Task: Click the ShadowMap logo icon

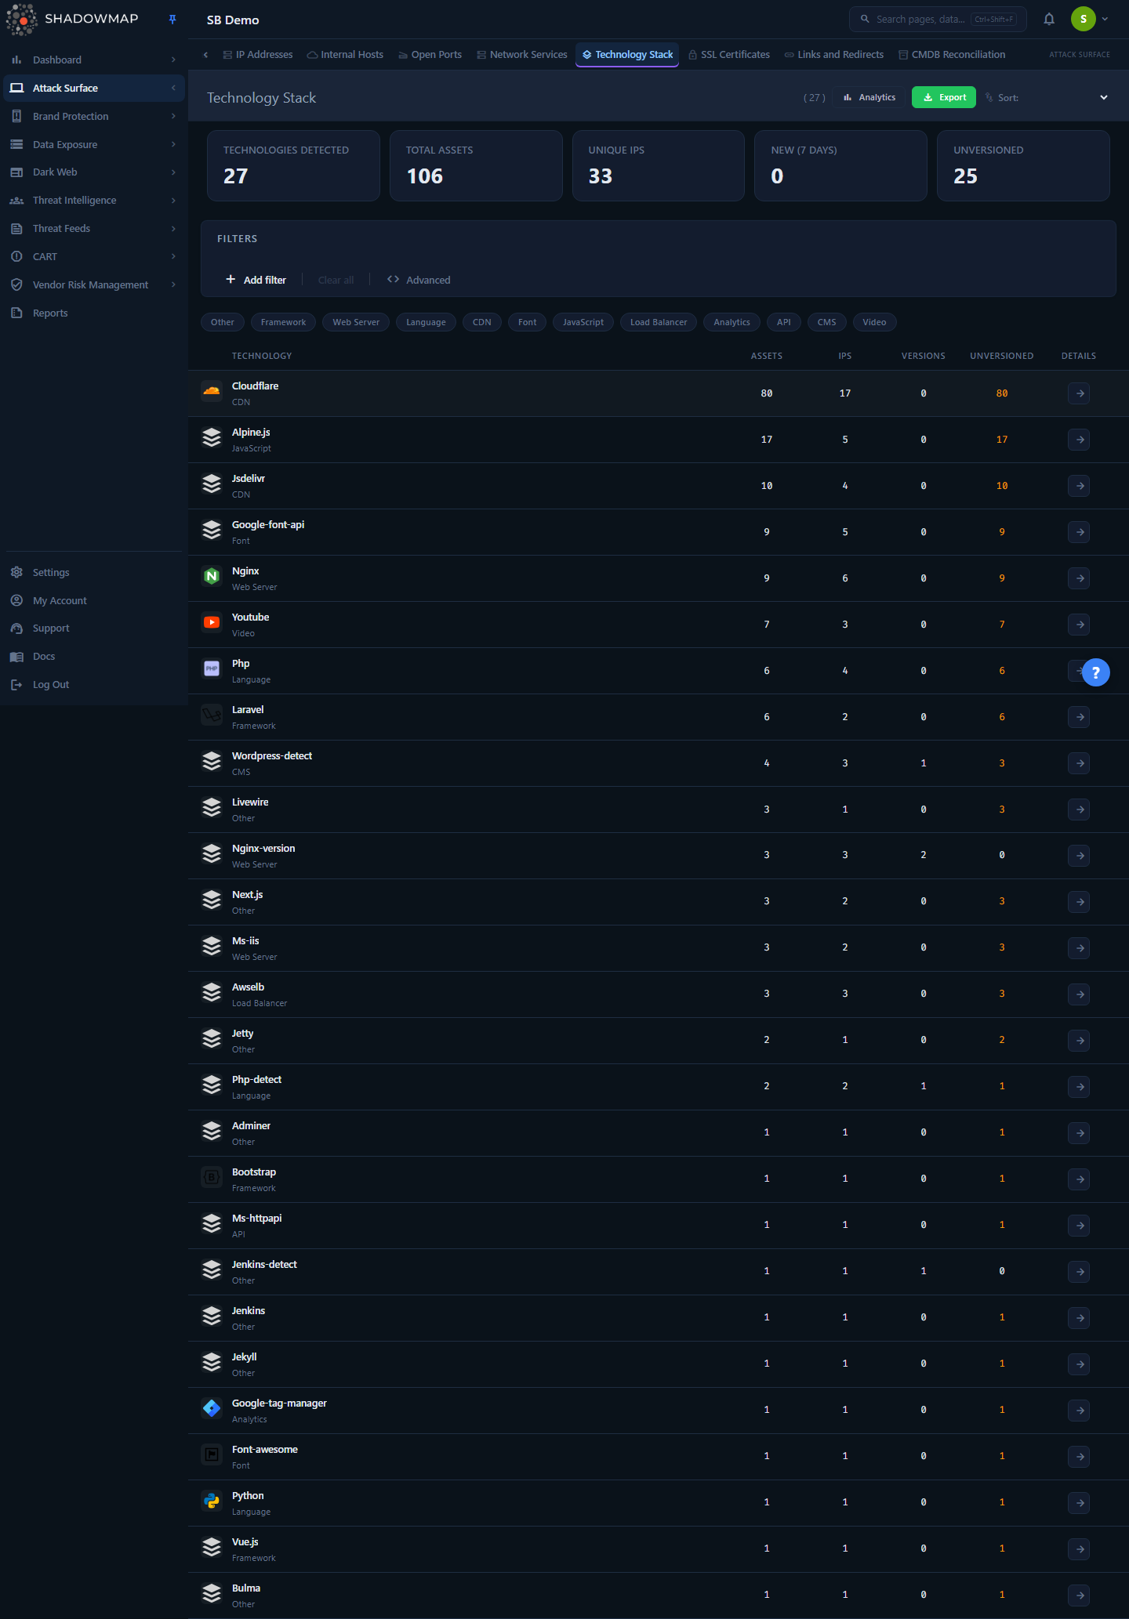Action: (x=22, y=20)
